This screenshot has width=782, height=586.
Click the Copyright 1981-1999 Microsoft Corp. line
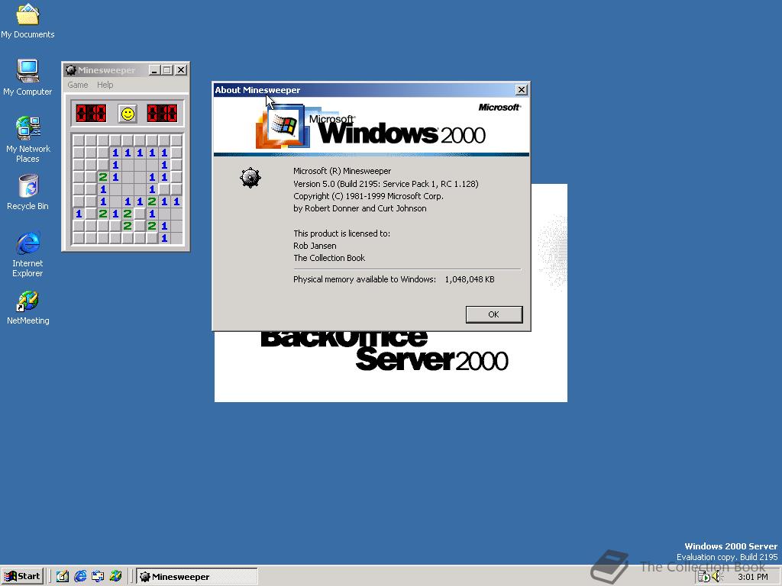[368, 196]
